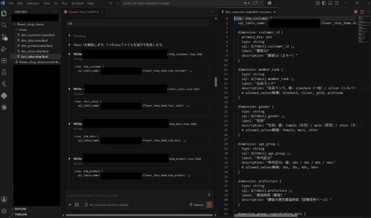The height and width of the screenshot is (218, 371).
Task: Open the Python icon in activity bar
Action: pyautogui.click(x=4, y=96)
